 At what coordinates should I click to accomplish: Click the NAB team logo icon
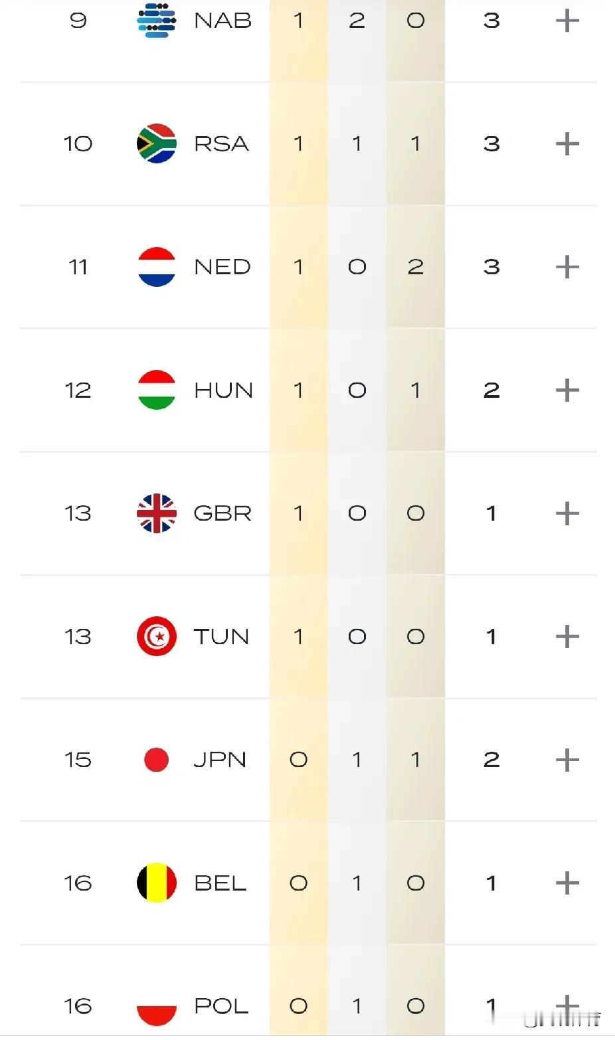pos(157,20)
